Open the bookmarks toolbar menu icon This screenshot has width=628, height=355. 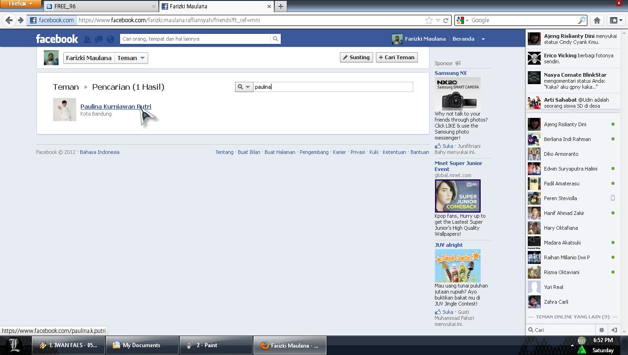pos(616,20)
